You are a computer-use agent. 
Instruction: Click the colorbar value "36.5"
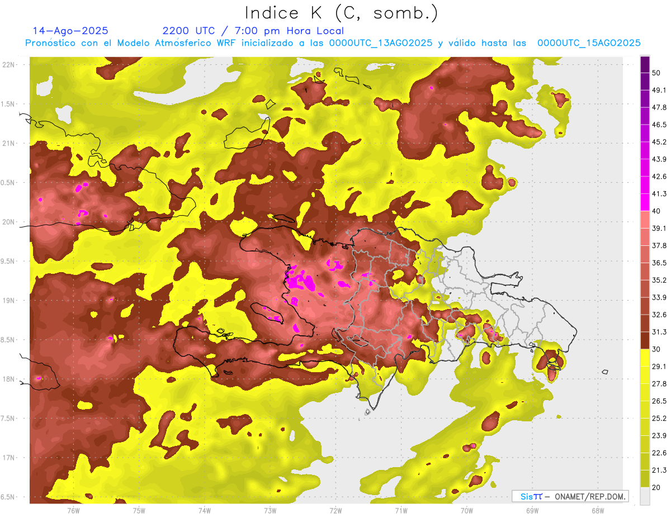(x=659, y=263)
